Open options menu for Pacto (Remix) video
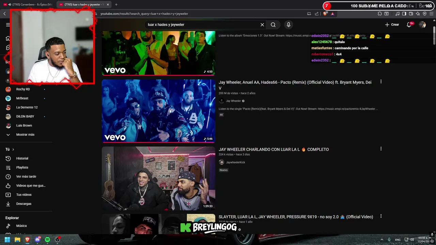 [381, 82]
